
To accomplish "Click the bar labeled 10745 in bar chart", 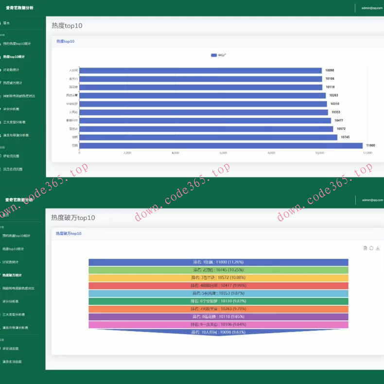I will pos(208,137).
